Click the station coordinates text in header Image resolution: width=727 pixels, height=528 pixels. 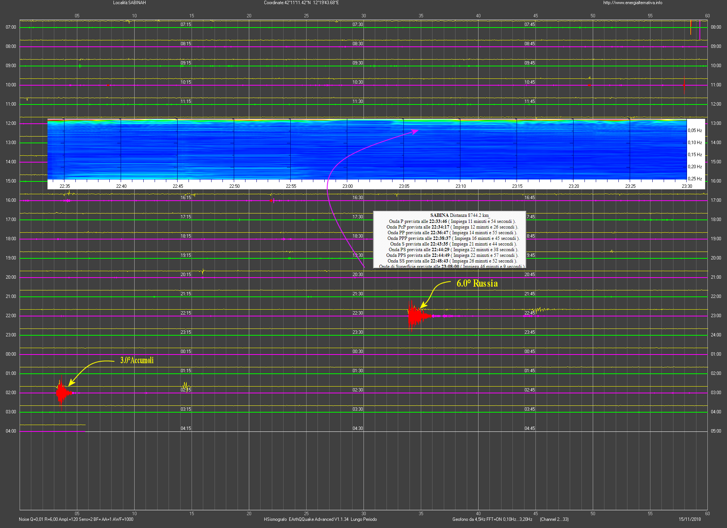301,3
